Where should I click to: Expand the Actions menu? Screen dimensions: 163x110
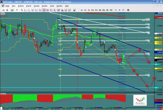click(x=21, y=5)
